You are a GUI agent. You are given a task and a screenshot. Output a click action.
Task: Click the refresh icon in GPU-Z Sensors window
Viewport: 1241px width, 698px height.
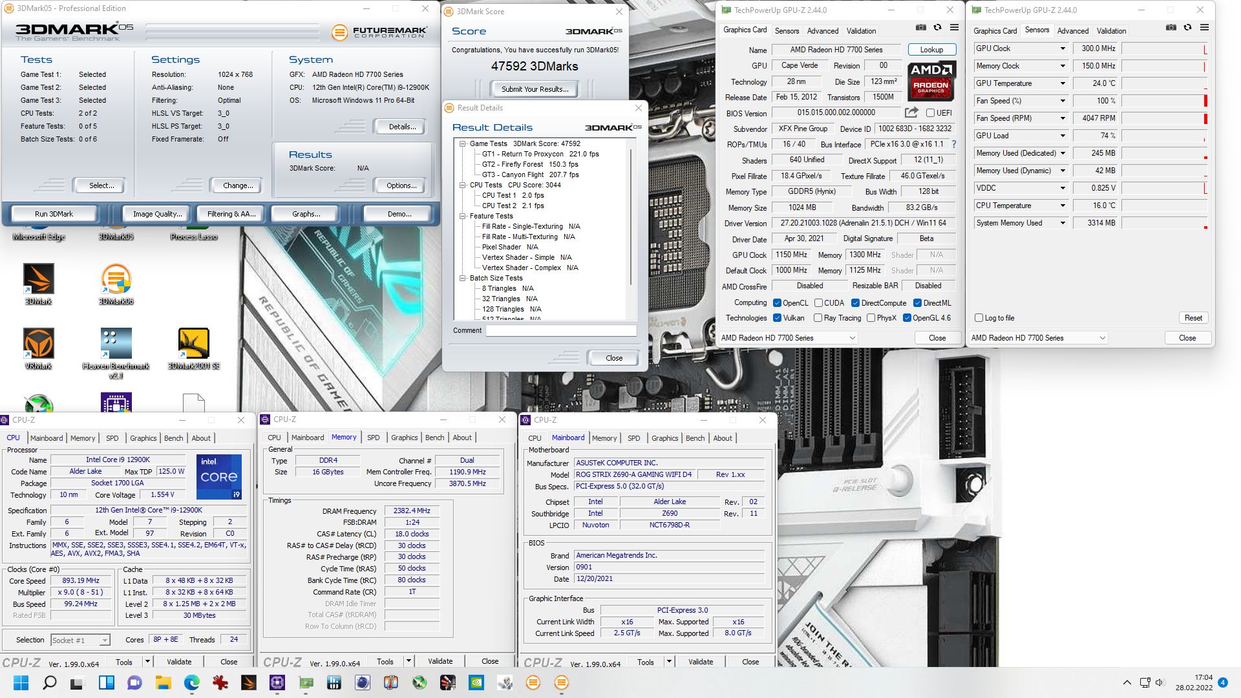[x=1187, y=28]
